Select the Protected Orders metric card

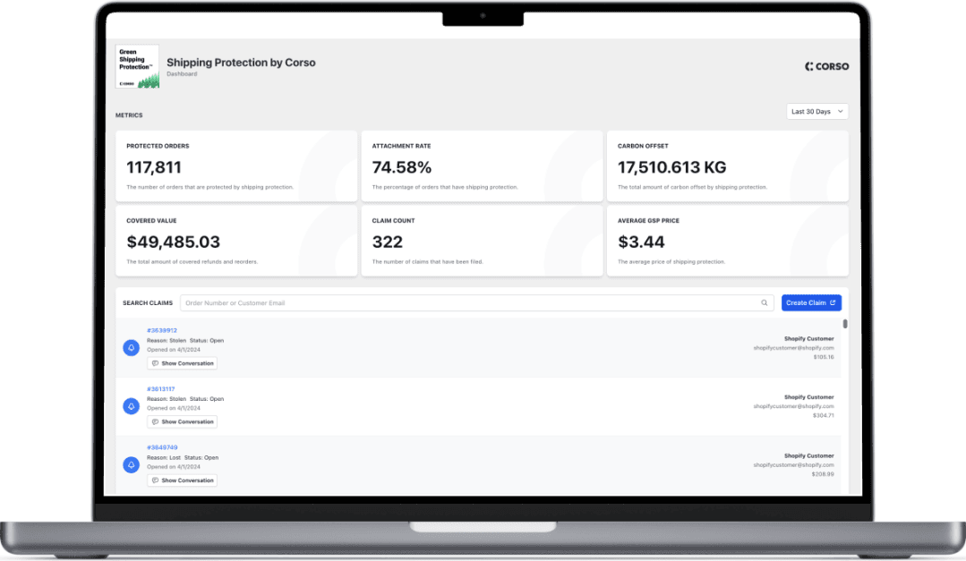point(236,166)
